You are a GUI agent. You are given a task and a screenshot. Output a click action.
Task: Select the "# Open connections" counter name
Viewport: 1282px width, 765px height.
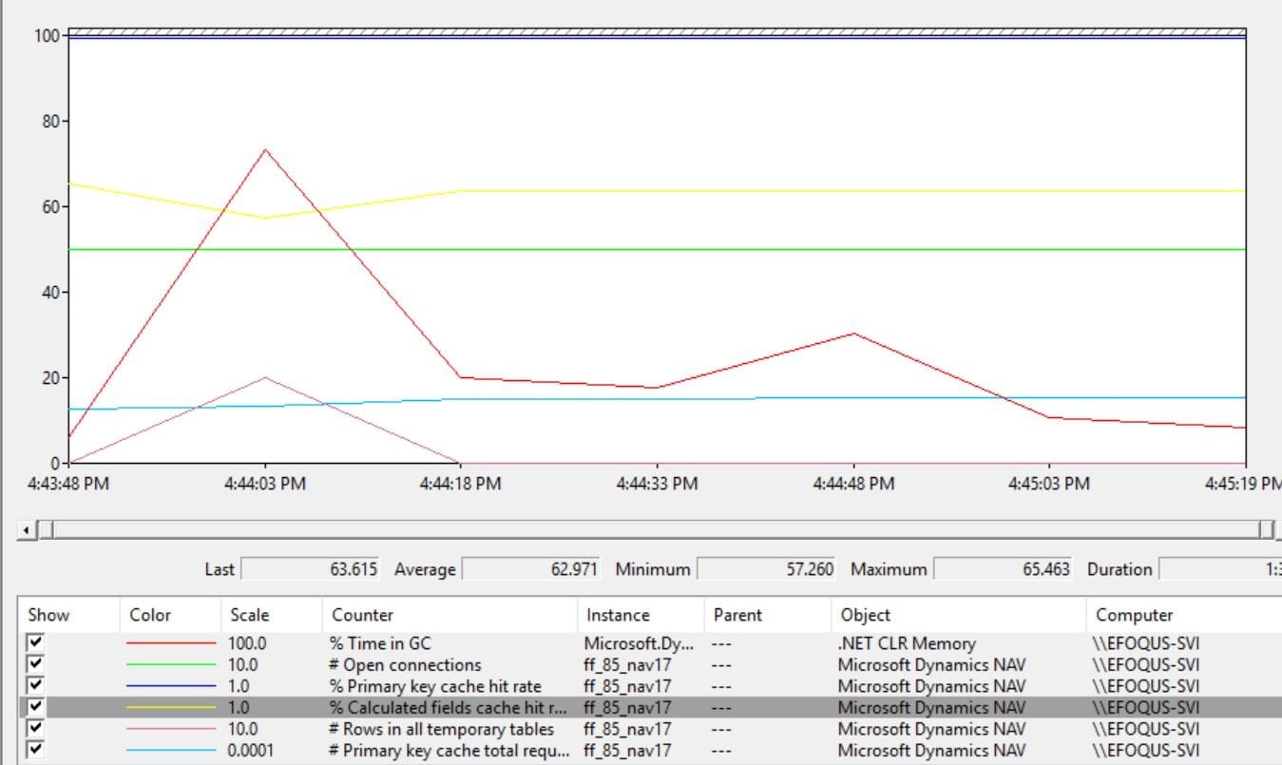click(x=406, y=665)
